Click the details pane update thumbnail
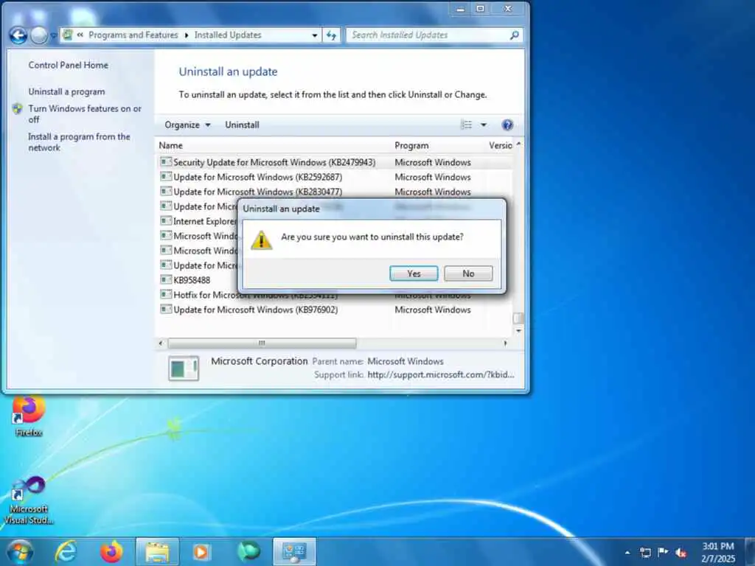The height and width of the screenshot is (566, 755). point(184,368)
